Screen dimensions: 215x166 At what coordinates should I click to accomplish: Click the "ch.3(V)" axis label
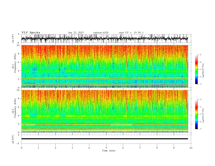coord(13,139)
